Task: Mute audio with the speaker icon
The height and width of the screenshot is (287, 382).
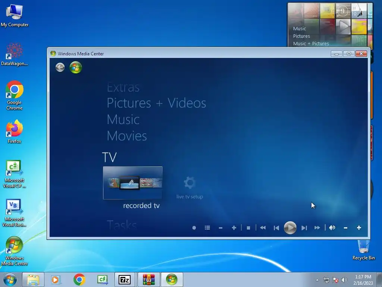Action: point(332,228)
